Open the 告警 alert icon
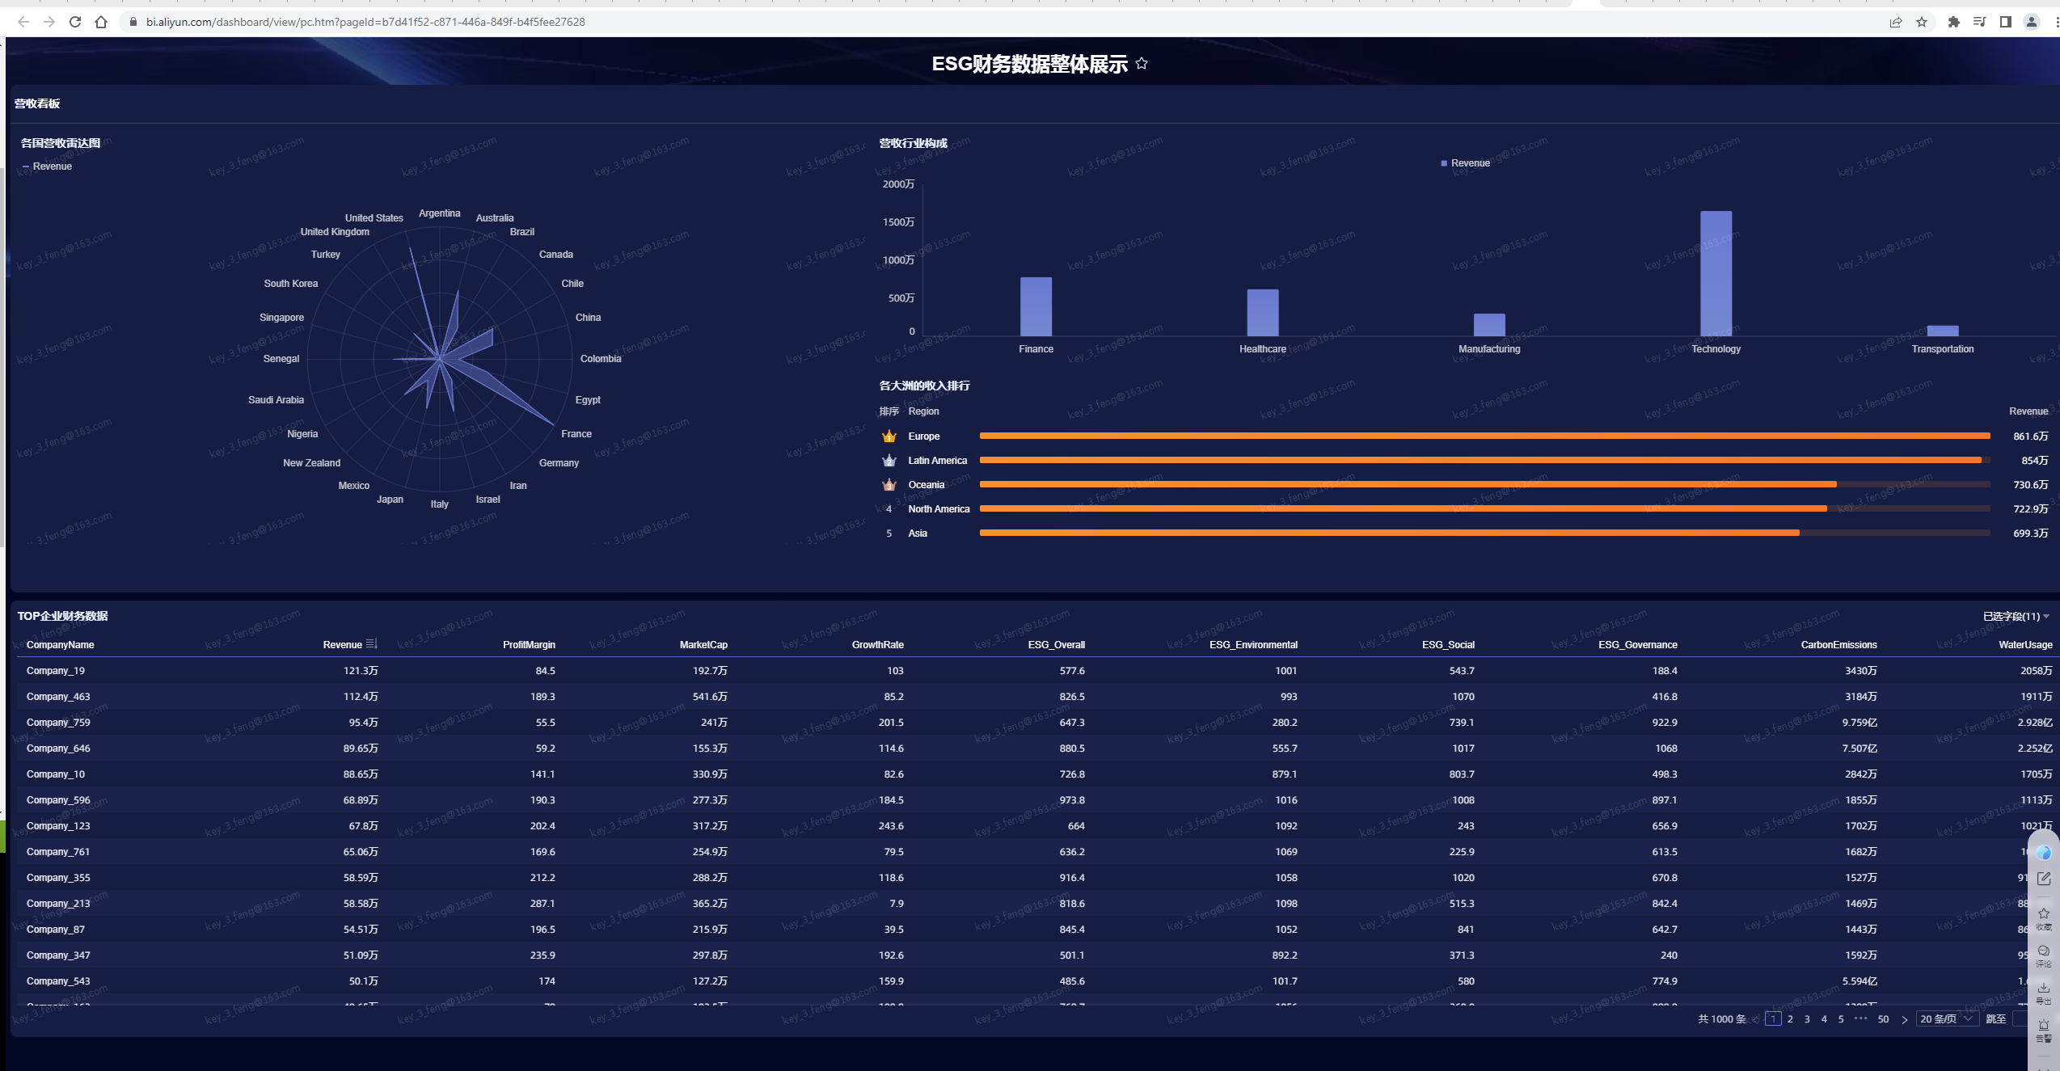This screenshot has width=2060, height=1071. click(2044, 1029)
